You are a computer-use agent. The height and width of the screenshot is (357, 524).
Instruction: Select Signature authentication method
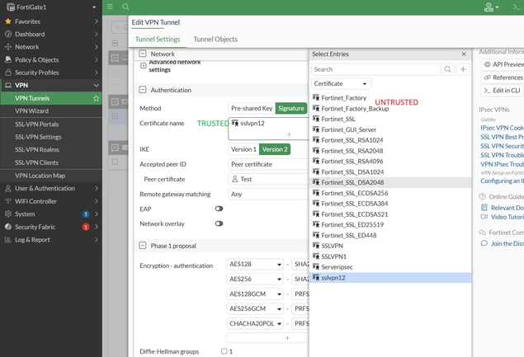point(291,108)
